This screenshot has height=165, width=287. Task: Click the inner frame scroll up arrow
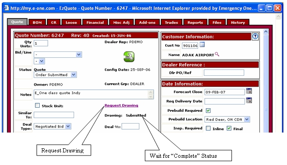pyautogui.click(x=266, y=32)
